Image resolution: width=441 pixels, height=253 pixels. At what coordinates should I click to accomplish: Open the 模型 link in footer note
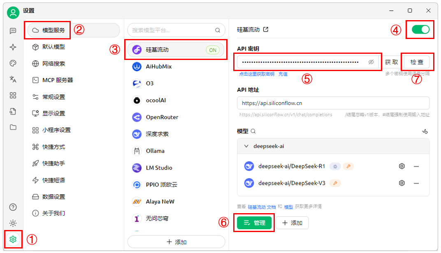pyautogui.click(x=288, y=207)
